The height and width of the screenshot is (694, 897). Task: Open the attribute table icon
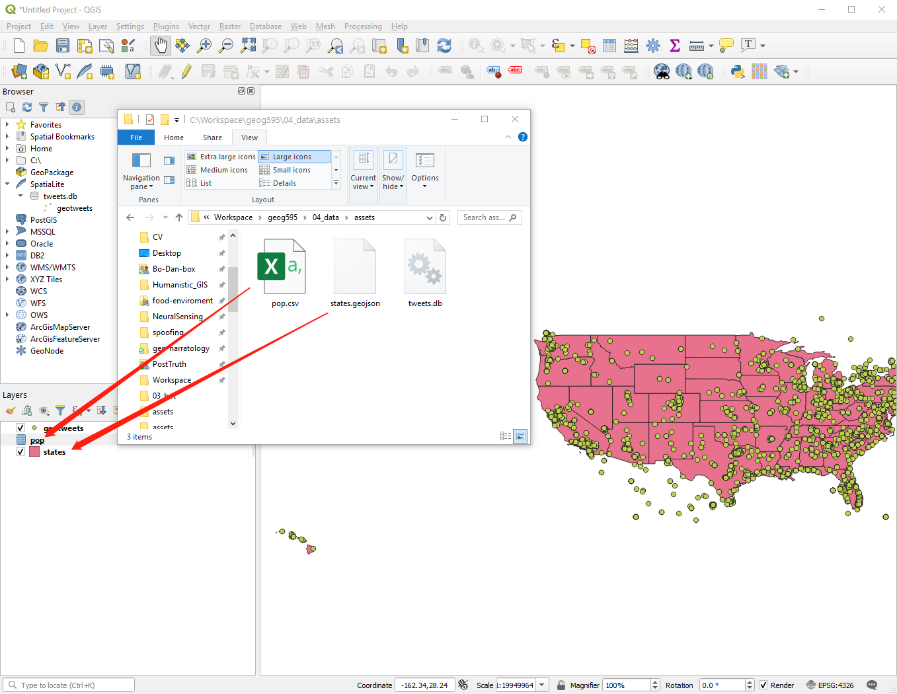(609, 45)
